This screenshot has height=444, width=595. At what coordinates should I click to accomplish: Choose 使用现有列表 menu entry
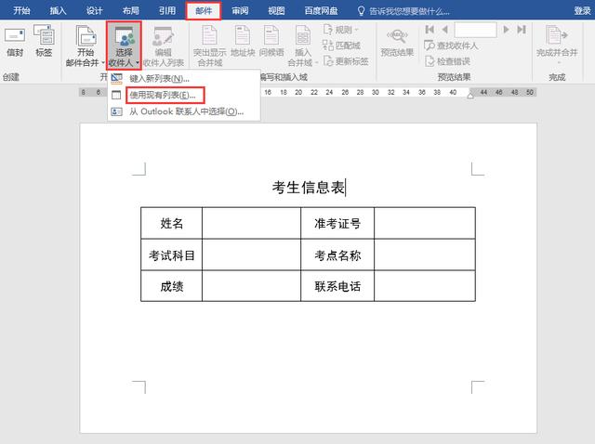162,95
